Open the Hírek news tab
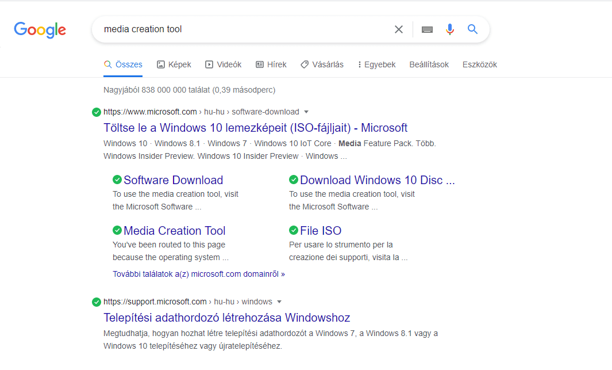The width and height of the screenshot is (612, 370). 271,64
